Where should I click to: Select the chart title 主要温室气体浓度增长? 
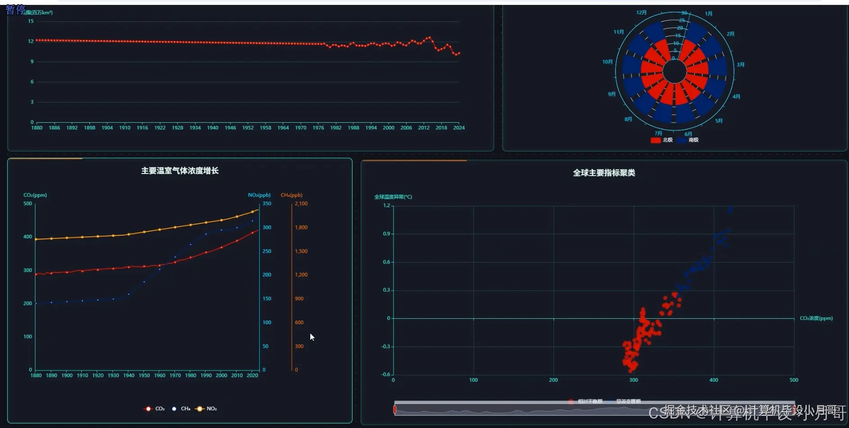(180, 171)
